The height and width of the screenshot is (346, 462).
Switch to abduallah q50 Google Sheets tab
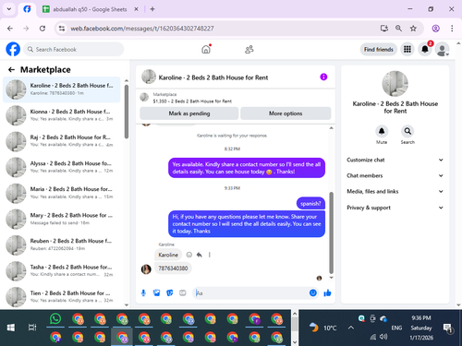(x=90, y=9)
